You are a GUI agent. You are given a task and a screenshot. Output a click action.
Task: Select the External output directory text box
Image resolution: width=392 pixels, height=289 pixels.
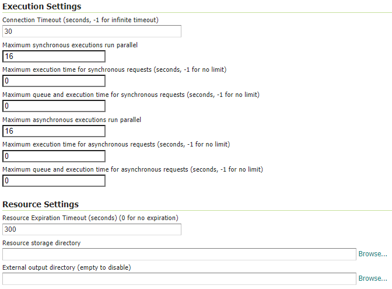point(179,278)
